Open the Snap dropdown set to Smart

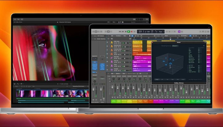pyautogui.click(x=171, y=36)
